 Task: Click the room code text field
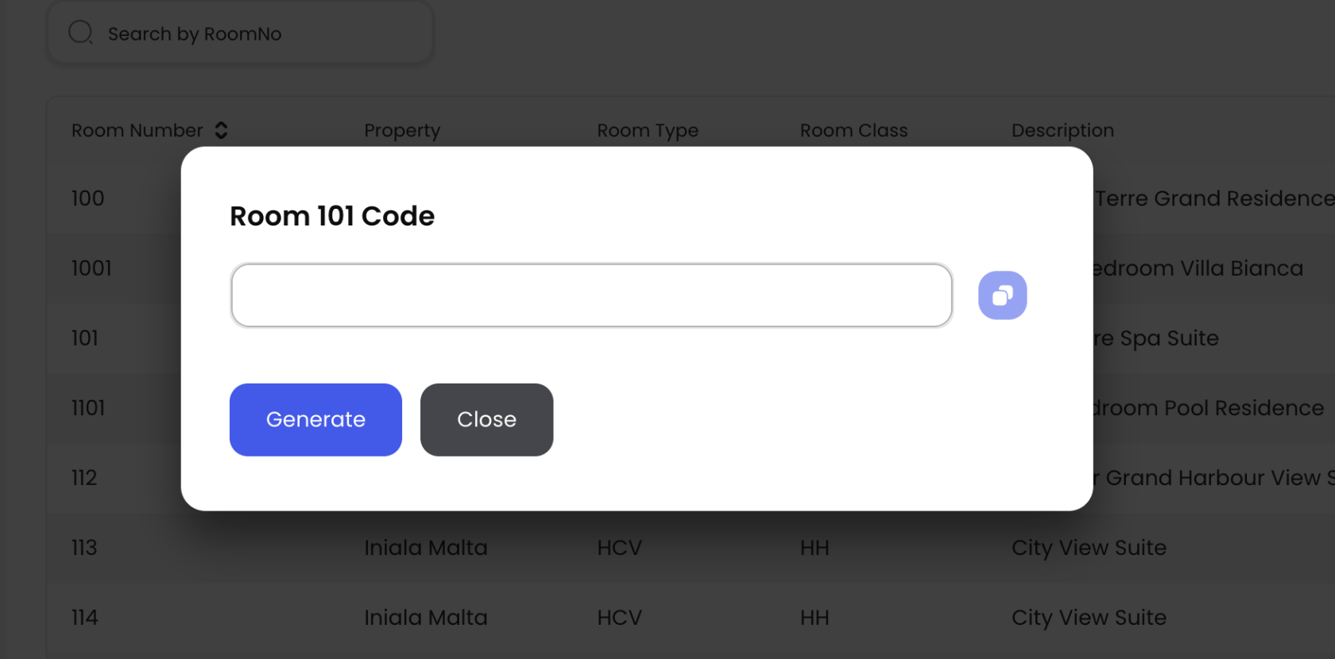[591, 295]
